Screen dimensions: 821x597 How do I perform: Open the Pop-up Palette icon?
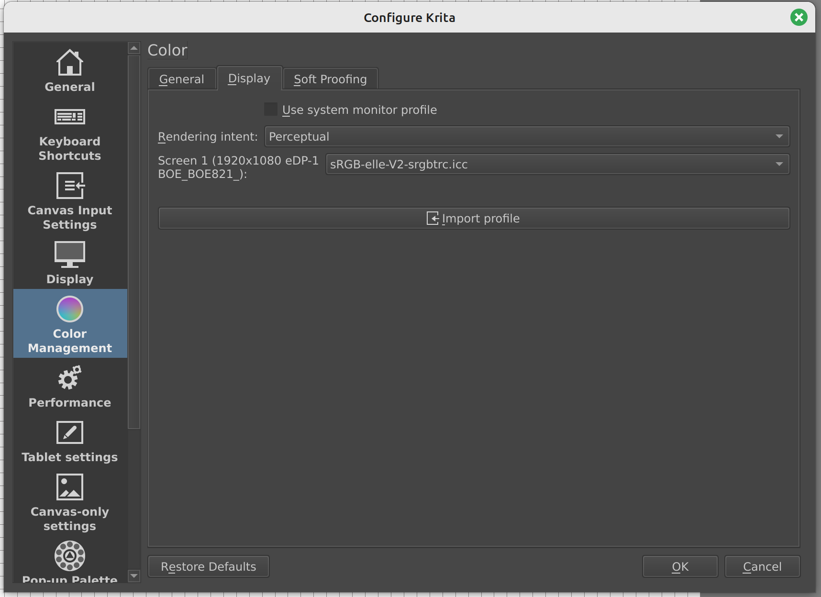70,556
